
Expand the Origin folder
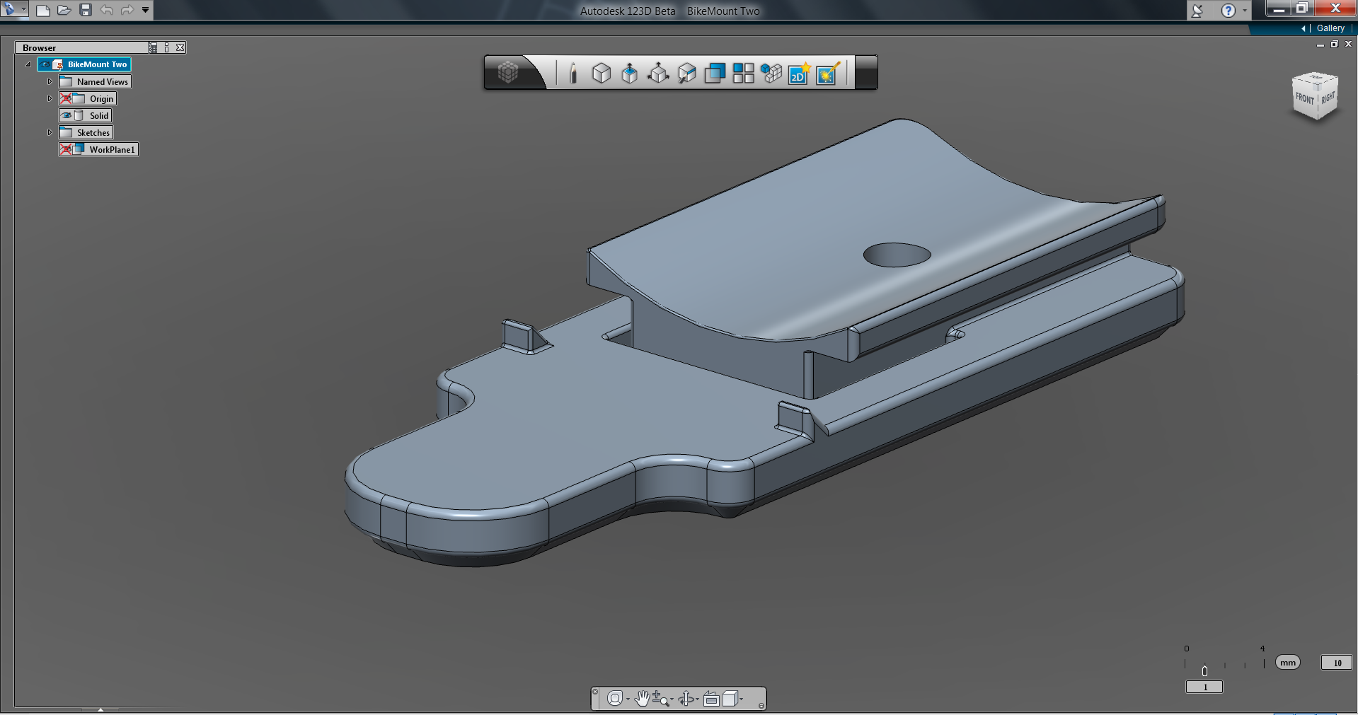point(50,98)
